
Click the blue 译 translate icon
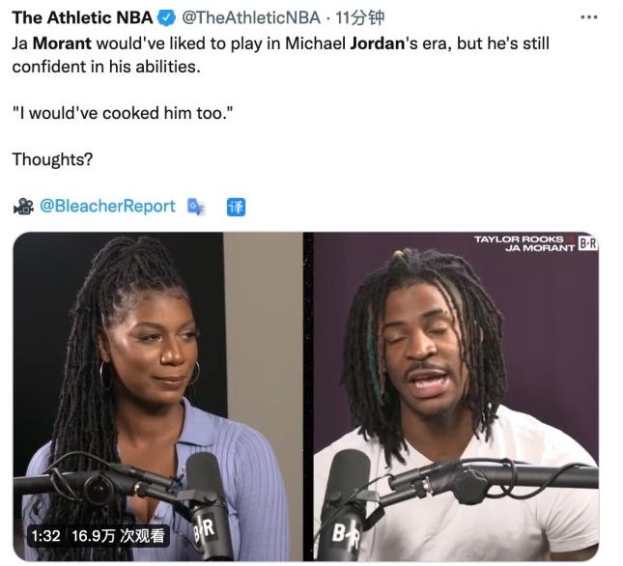(x=236, y=207)
